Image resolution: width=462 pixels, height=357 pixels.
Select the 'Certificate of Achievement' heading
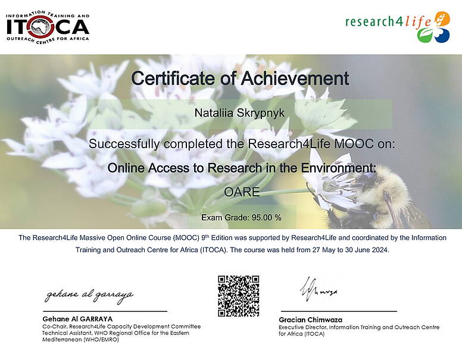click(x=239, y=78)
